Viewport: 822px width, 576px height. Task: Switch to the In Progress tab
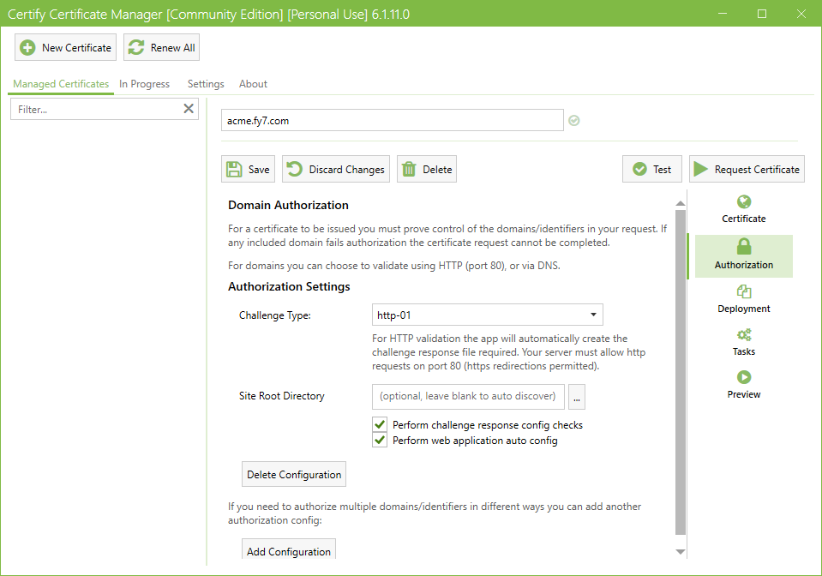pos(144,84)
